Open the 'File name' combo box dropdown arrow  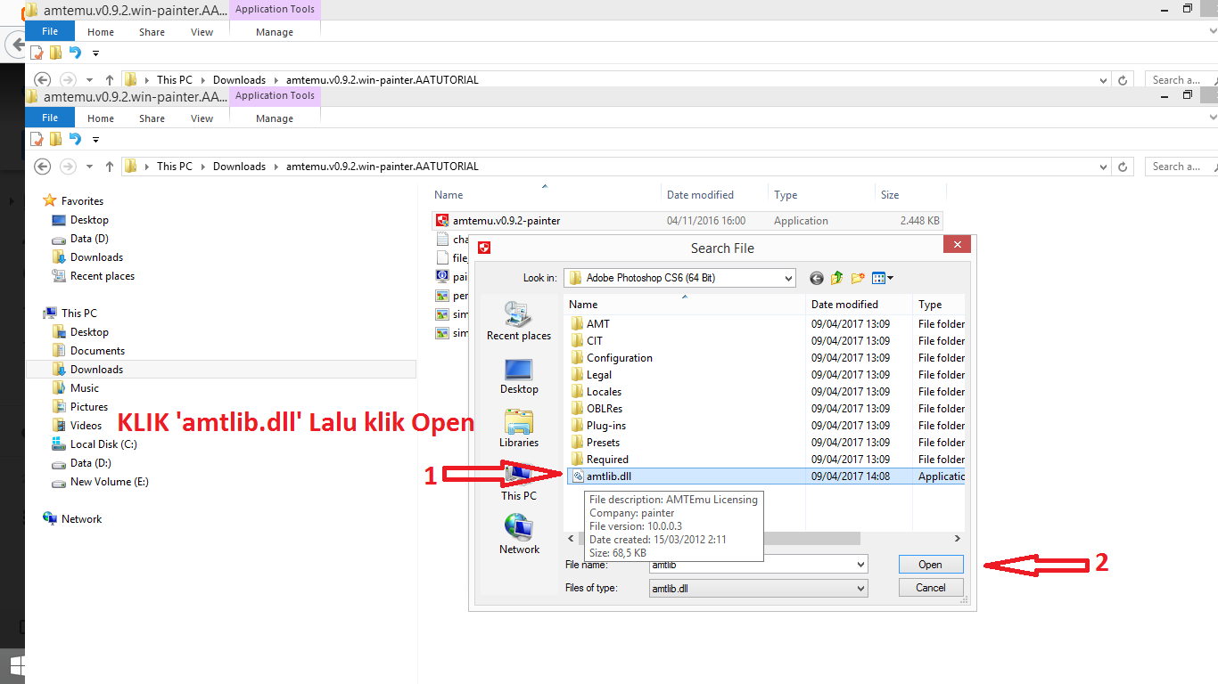click(860, 565)
